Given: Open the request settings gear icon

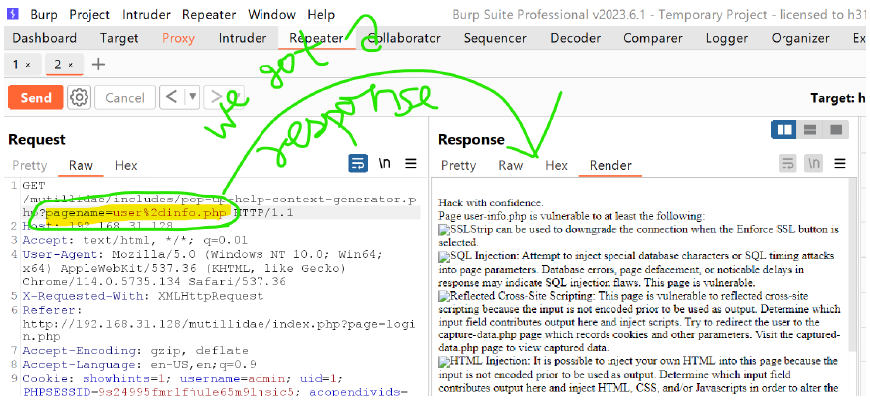Looking at the screenshot, I should 79,98.
